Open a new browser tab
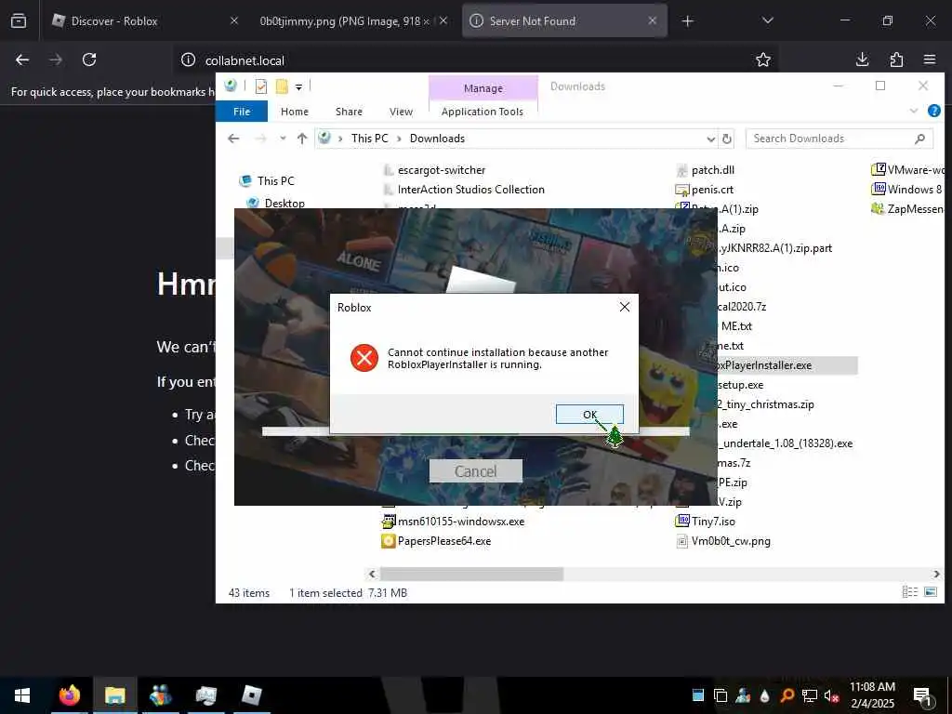 click(687, 21)
